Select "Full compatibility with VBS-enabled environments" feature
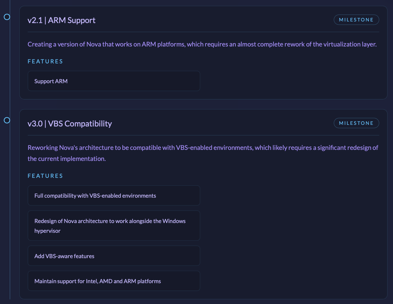 [114, 195]
